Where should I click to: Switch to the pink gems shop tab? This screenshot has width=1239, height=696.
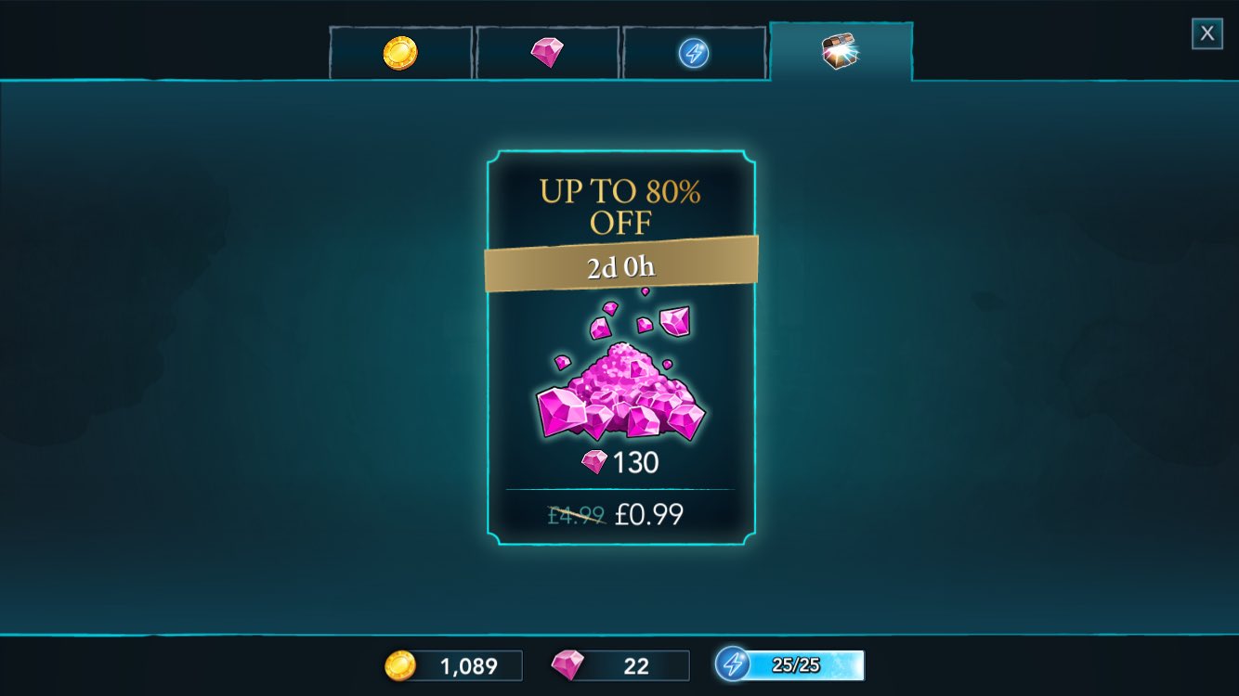tap(547, 53)
